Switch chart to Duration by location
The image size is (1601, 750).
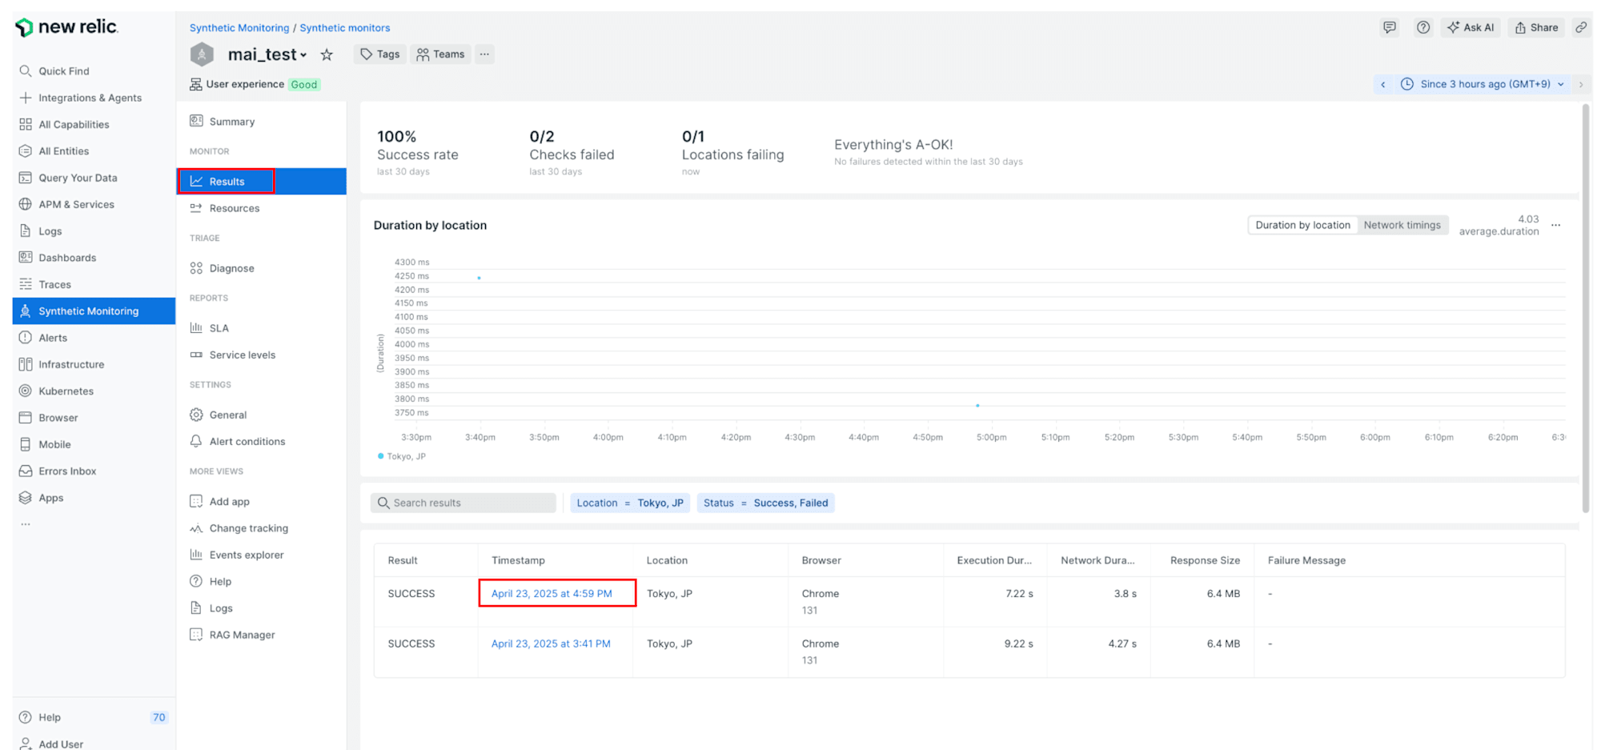pos(1302,225)
